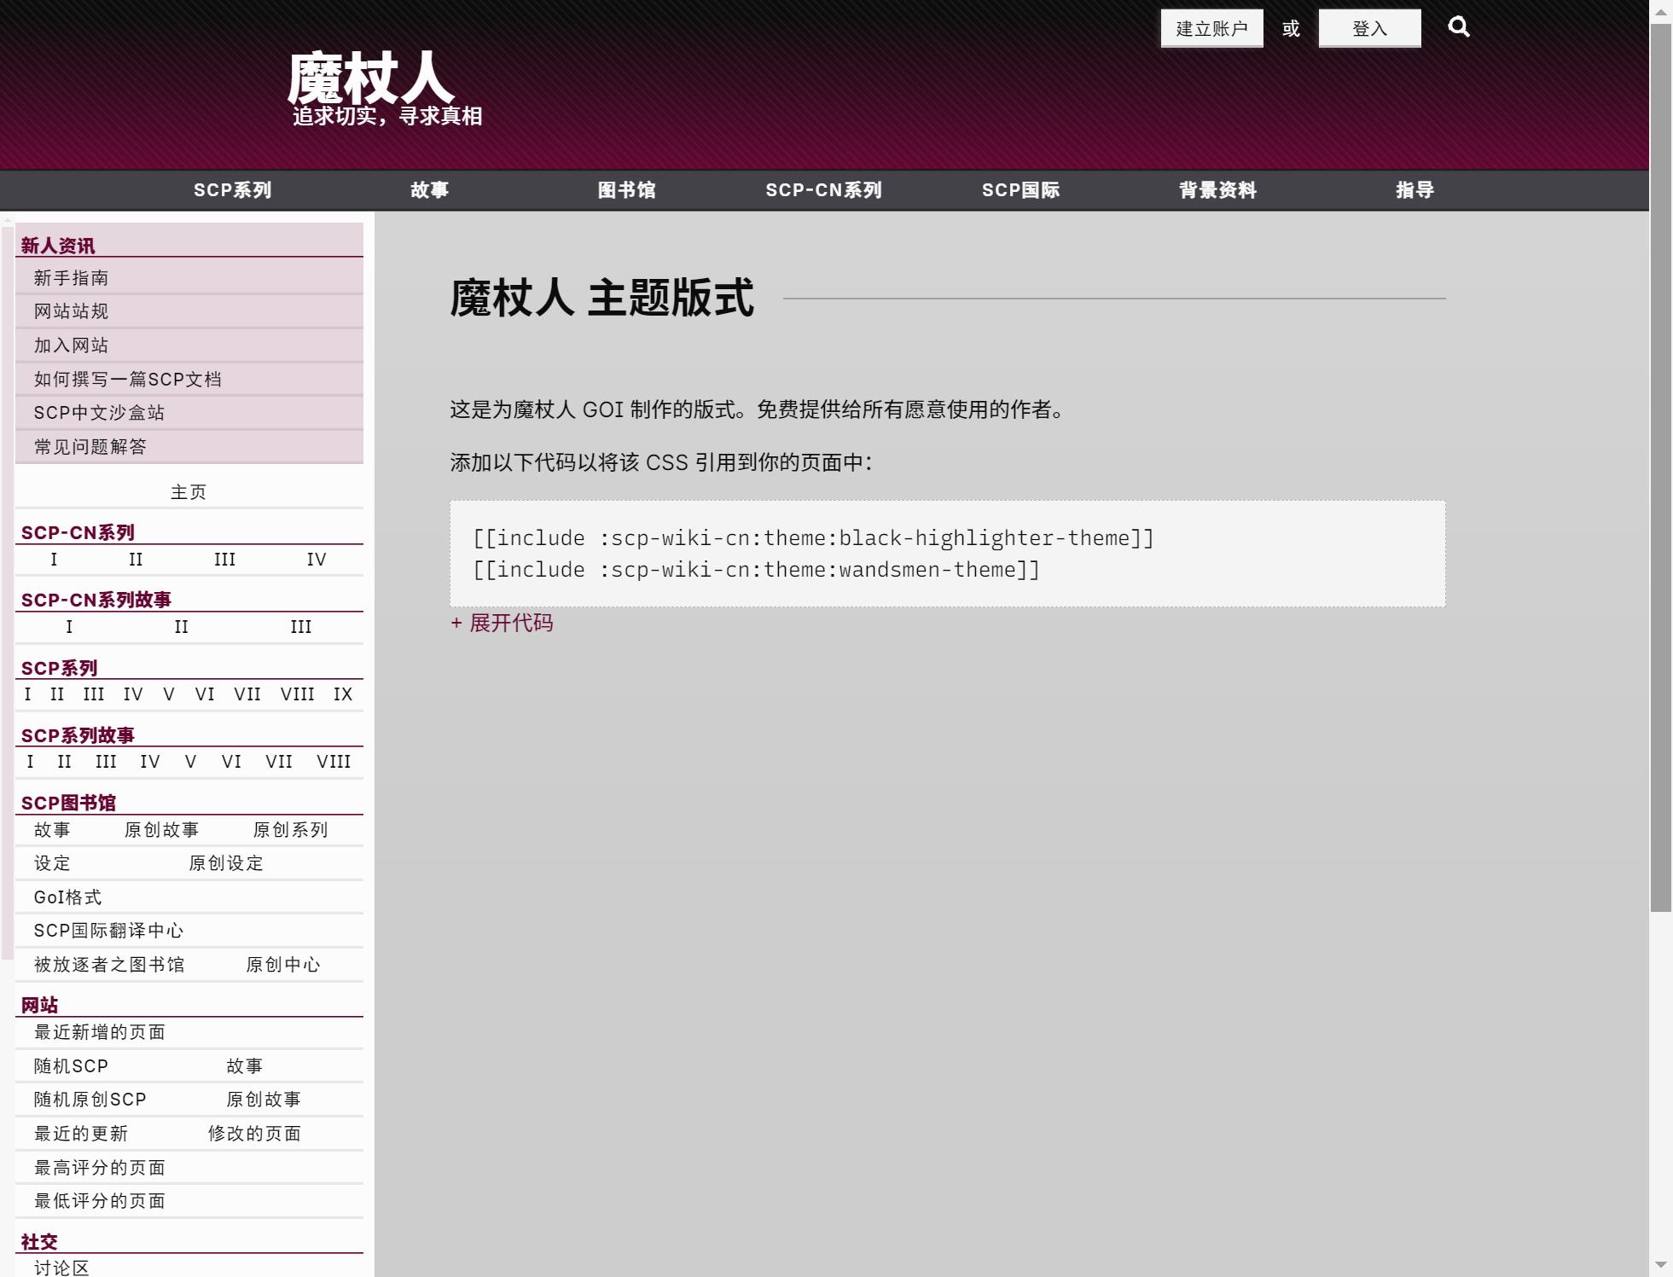Open the 新手指南 sidebar link
The height and width of the screenshot is (1277, 1673).
tap(71, 278)
